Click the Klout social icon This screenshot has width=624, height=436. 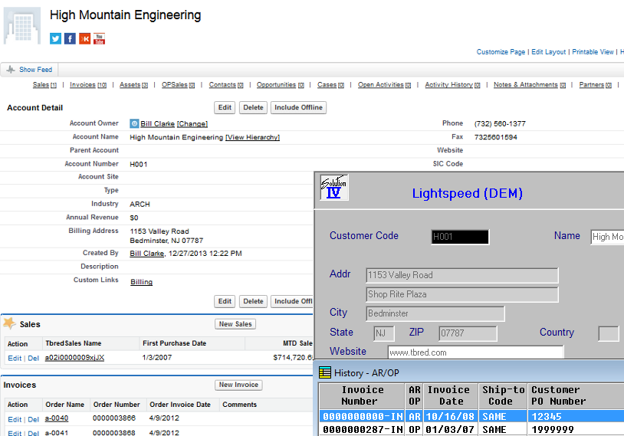point(84,38)
